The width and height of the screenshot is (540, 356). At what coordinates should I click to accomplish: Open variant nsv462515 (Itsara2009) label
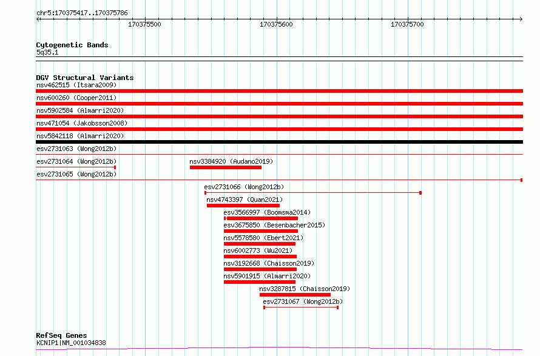pos(76,85)
